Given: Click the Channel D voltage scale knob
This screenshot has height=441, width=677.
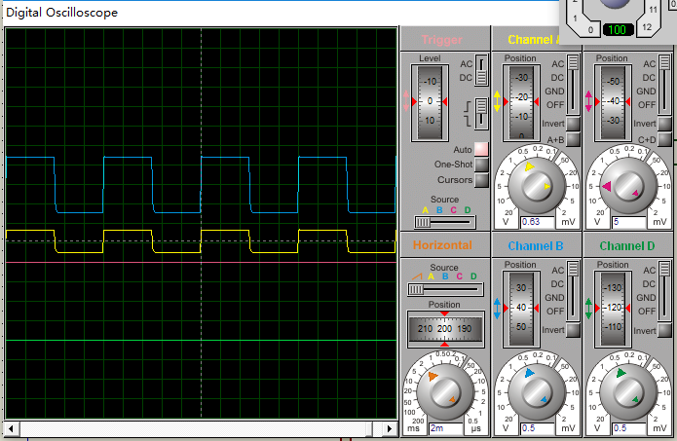Looking at the screenshot, I should (626, 389).
